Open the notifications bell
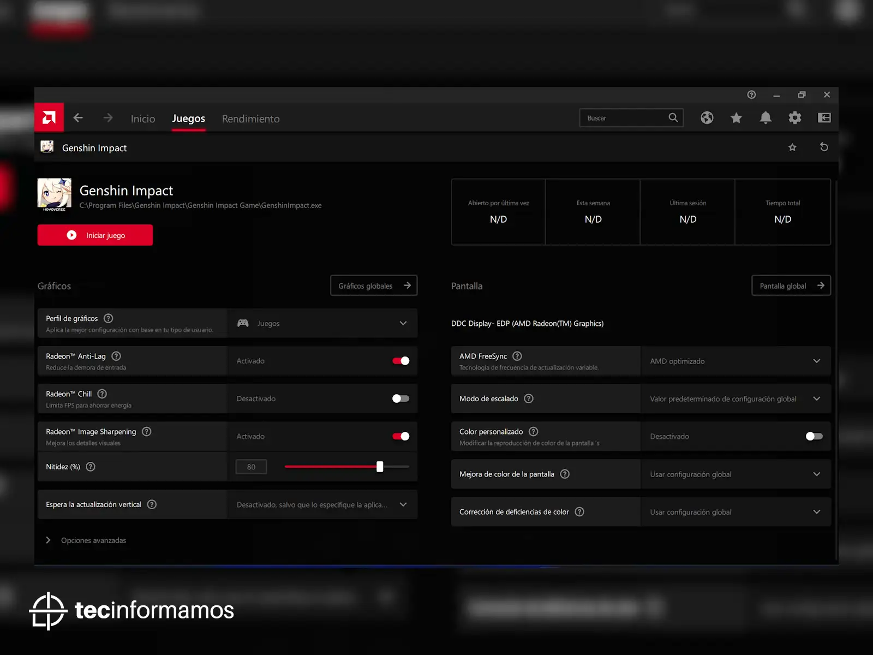This screenshot has width=873, height=655. click(x=766, y=118)
